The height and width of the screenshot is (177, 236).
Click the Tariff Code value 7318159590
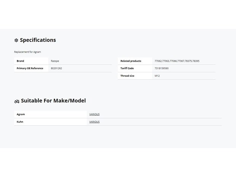pos(162,69)
